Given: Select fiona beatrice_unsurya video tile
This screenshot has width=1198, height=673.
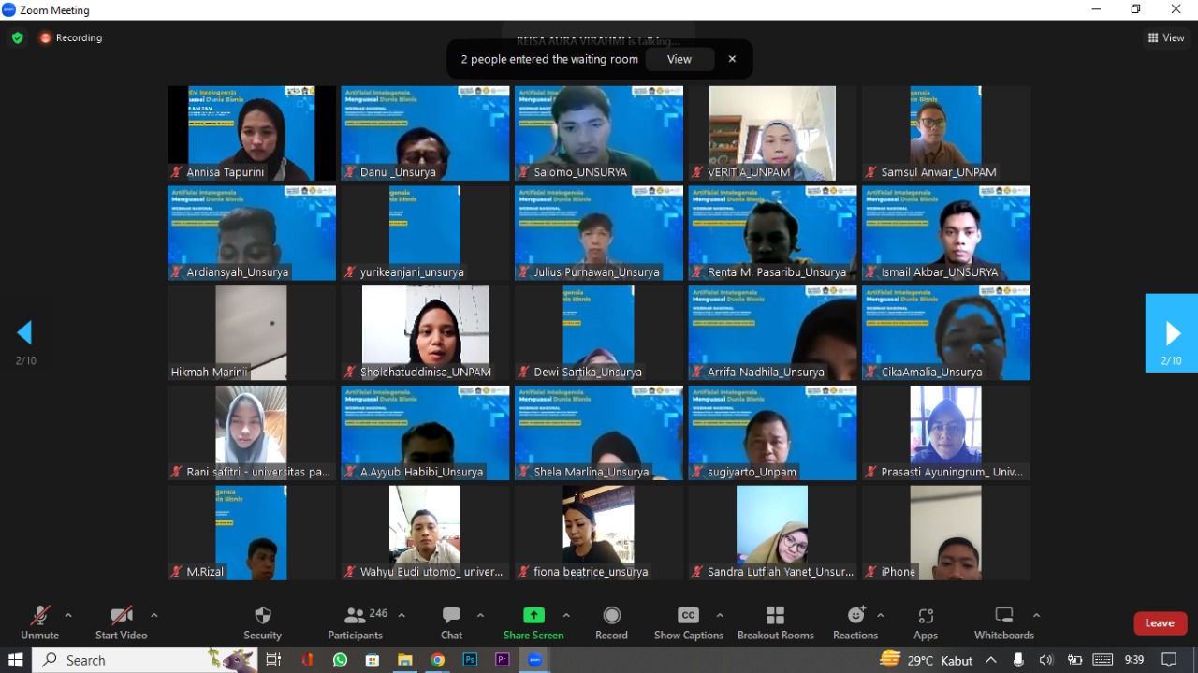Looking at the screenshot, I should click(x=599, y=533).
